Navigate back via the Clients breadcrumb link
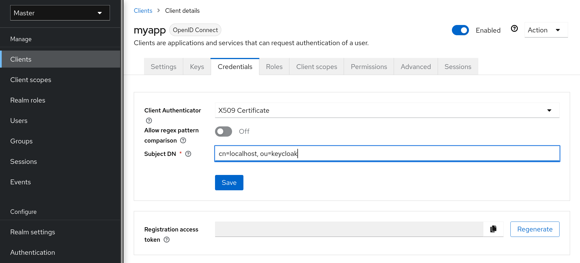 [x=143, y=11]
